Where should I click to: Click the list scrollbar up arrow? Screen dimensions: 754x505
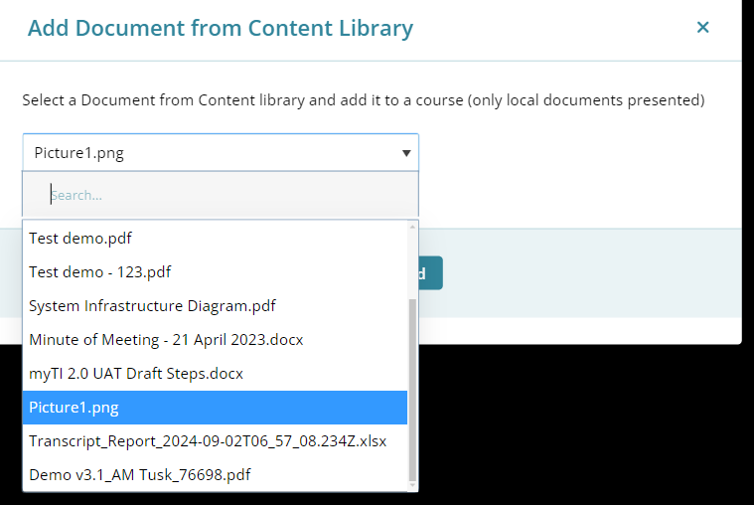(413, 228)
